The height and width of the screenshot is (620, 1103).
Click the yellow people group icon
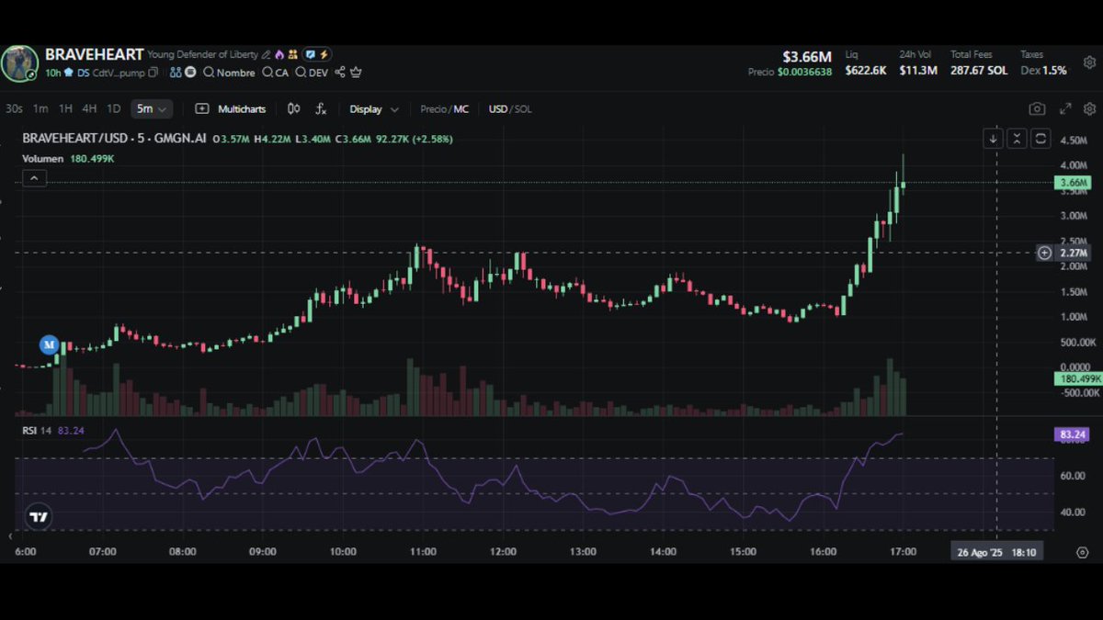click(292, 55)
